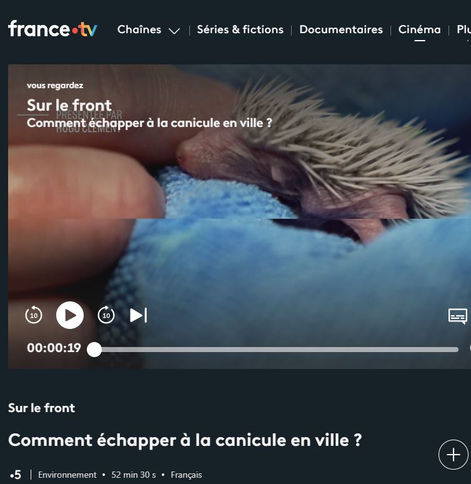The width and height of the screenshot is (471, 484).
Task: Open the Chaînes menu
Action: 139,29
